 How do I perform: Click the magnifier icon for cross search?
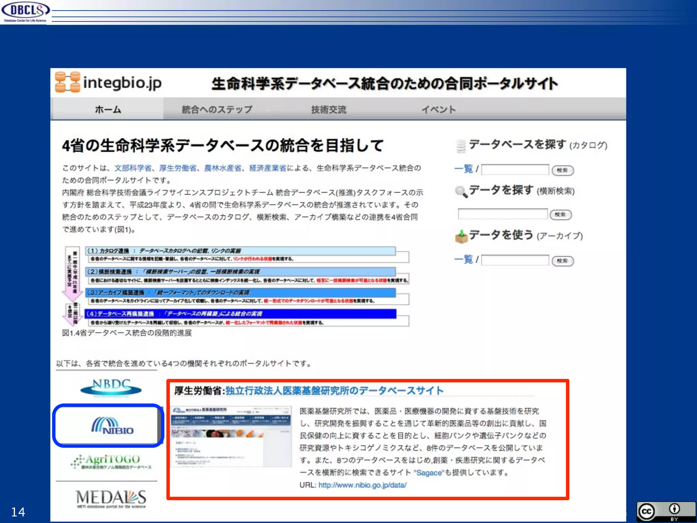(x=461, y=191)
